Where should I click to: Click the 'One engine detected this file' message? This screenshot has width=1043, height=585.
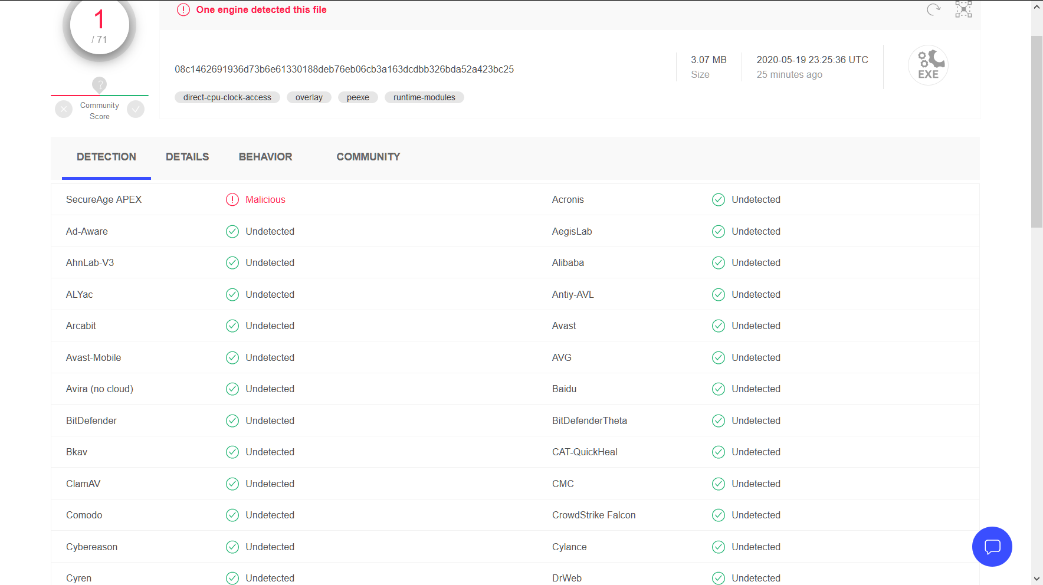click(261, 10)
